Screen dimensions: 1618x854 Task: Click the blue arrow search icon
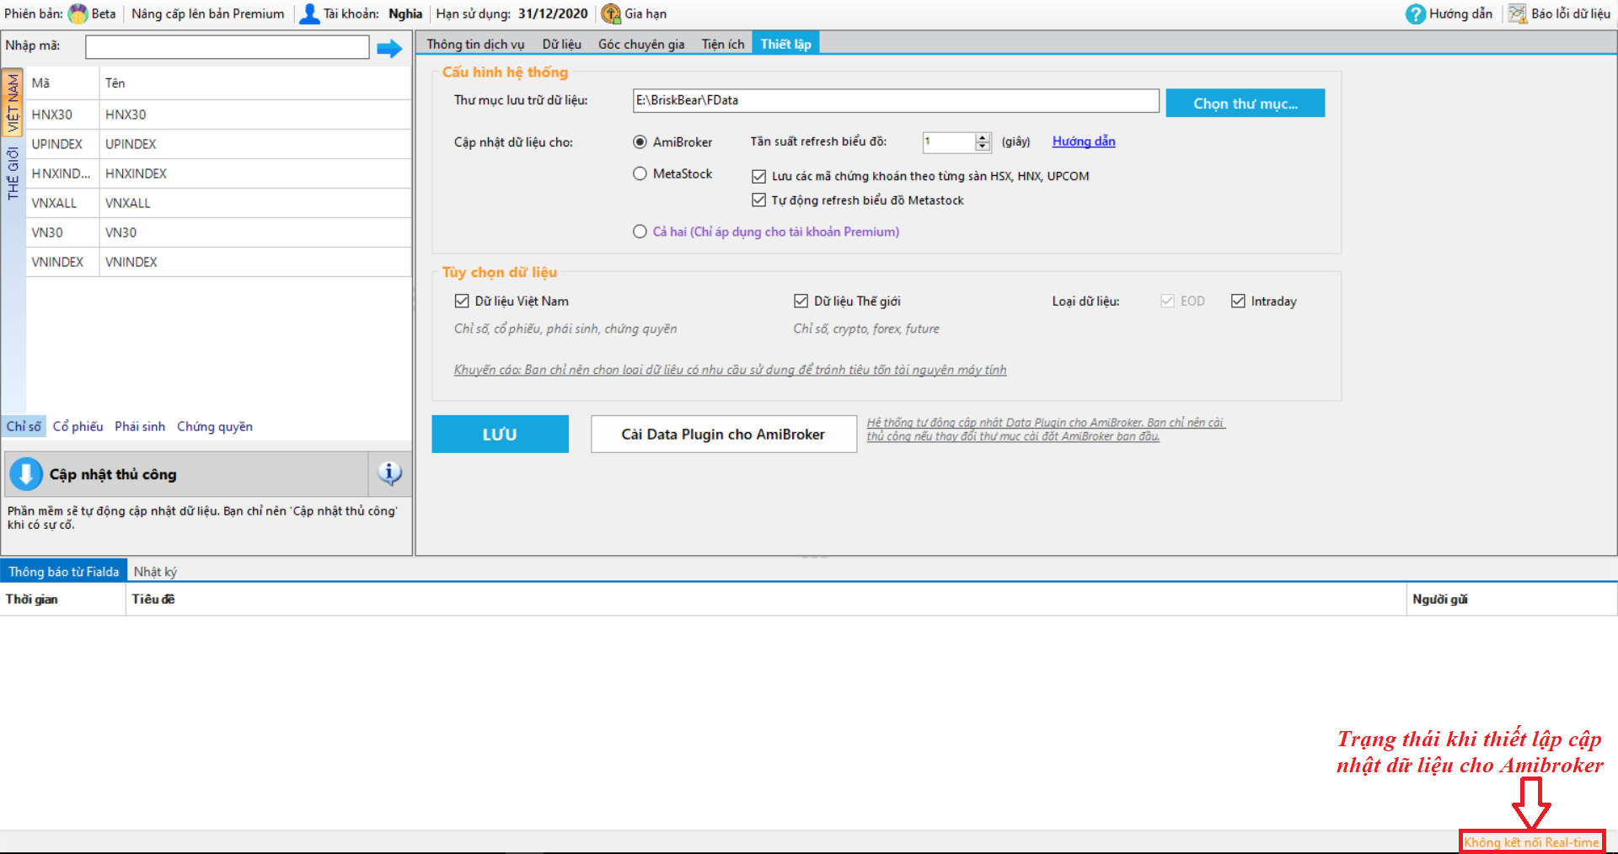(389, 49)
